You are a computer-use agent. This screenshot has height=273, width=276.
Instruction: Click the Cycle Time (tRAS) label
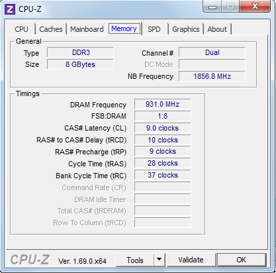point(97,164)
